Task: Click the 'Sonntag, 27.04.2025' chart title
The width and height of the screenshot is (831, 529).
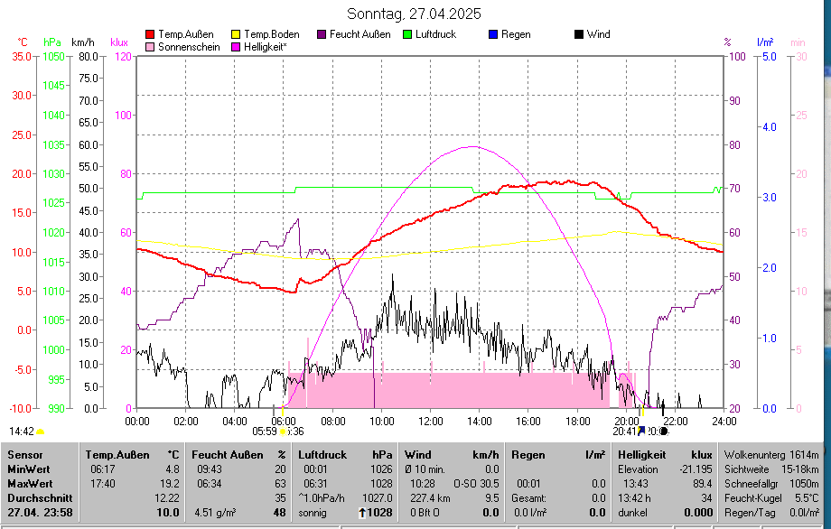Action: 414,14
